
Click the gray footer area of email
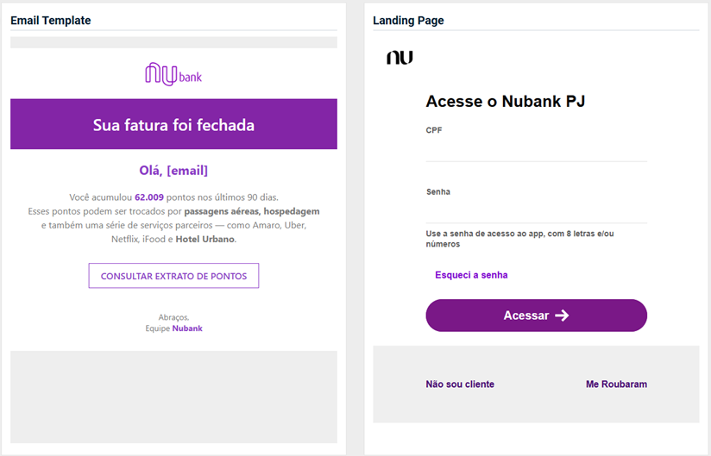[173, 397]
